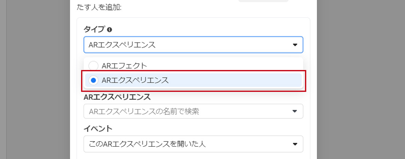This screenshot has height=159, width=405.
Task: Open the タイプ combo box showing ARエクスペリエンス
Action: pos(187,45)
